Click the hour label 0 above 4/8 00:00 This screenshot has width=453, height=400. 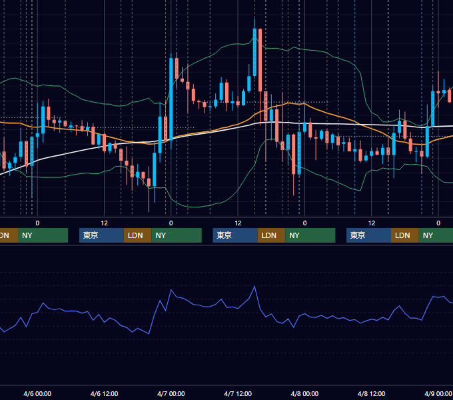coord(304,223)
